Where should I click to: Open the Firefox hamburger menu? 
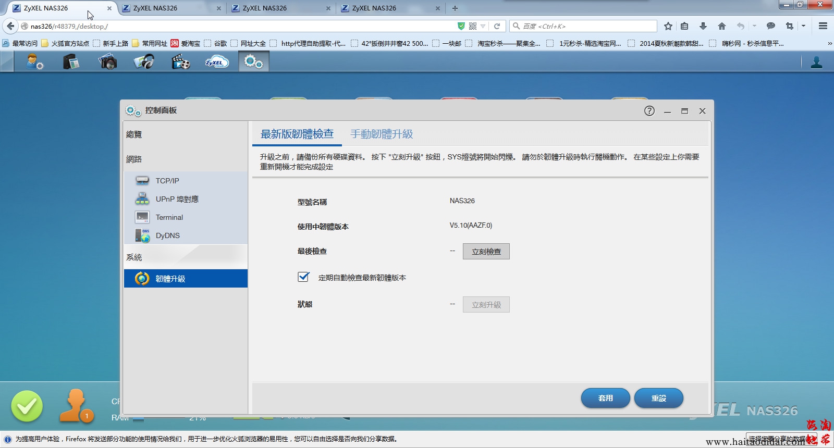823,26
